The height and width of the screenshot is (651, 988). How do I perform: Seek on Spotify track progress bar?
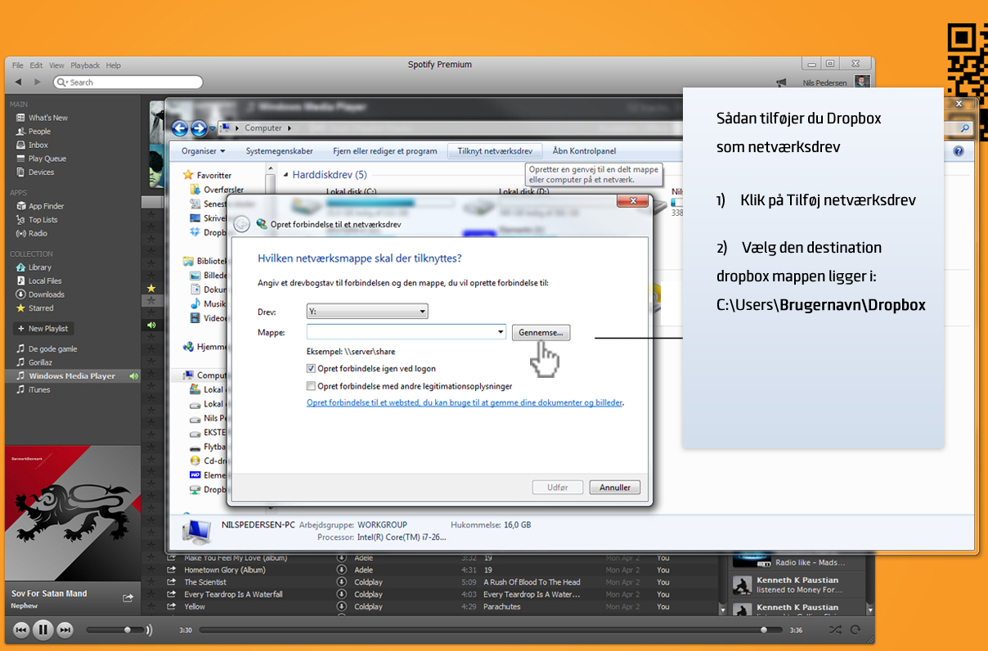click(490, 630)
